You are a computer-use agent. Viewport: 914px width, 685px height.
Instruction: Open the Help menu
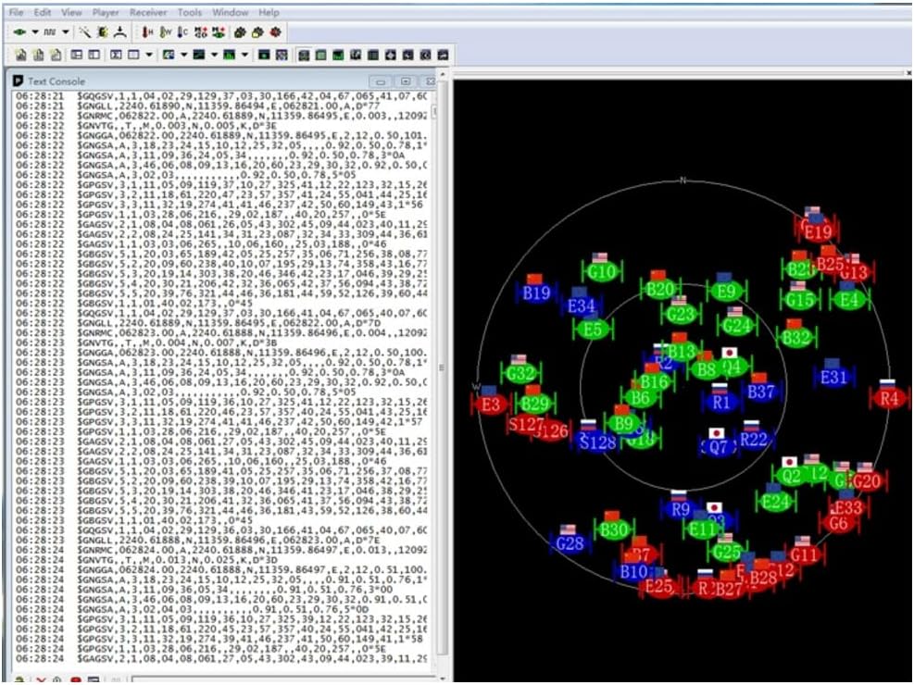pos(269,12)
